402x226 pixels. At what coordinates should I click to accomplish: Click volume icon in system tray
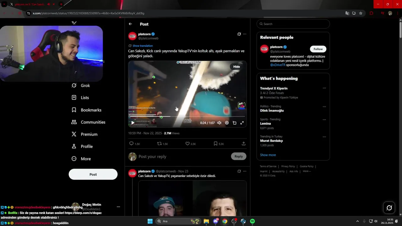[376, 221]
